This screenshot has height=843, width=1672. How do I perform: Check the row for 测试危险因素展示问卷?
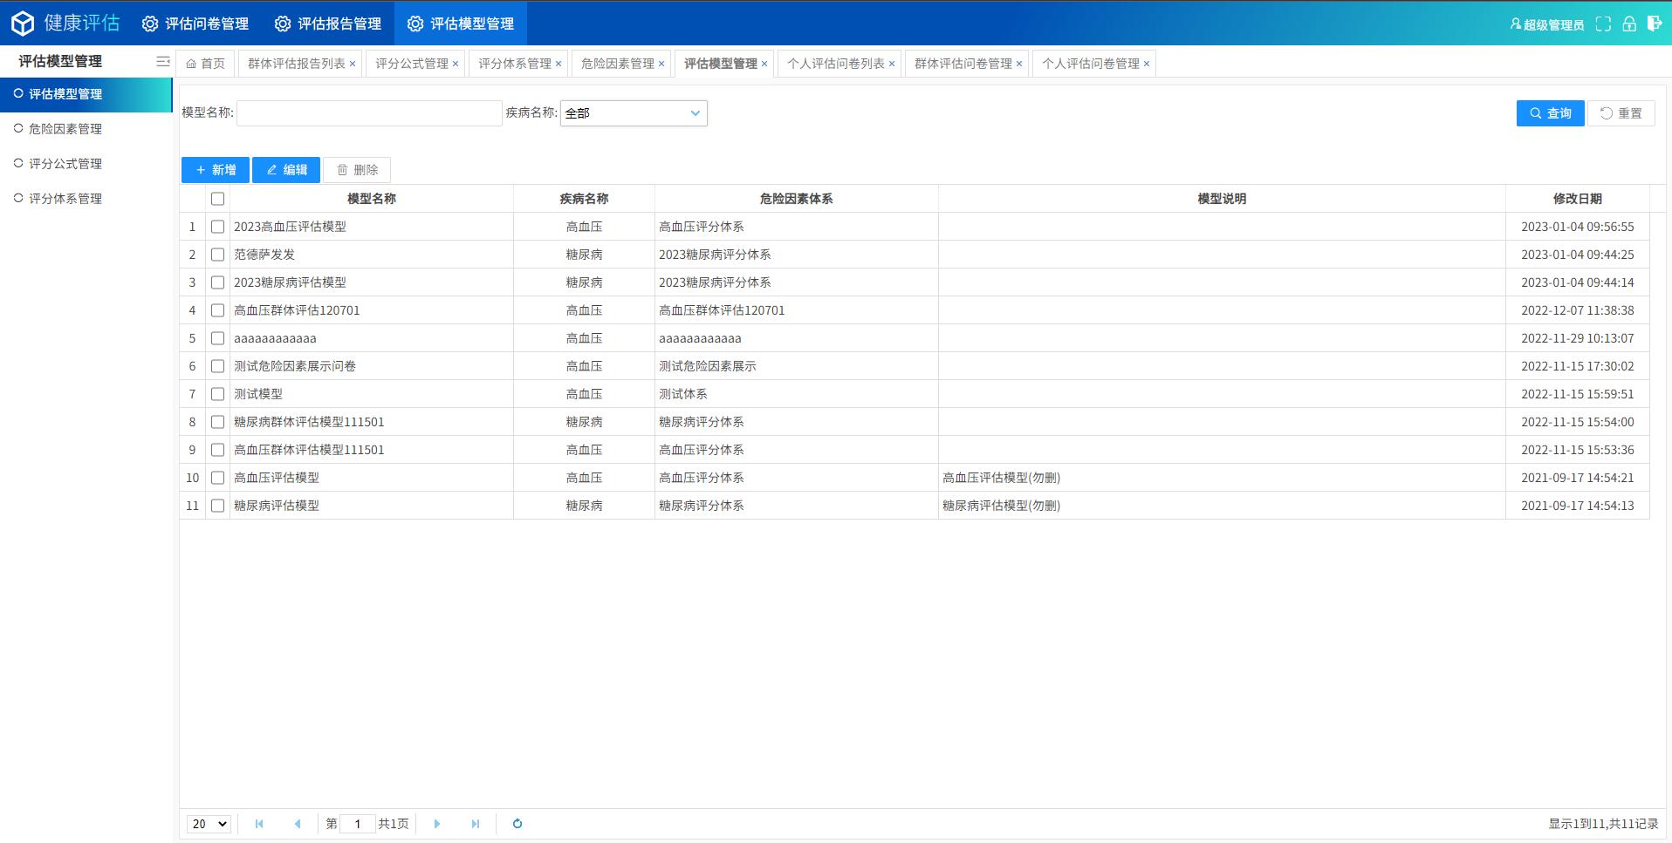point(218,366)
